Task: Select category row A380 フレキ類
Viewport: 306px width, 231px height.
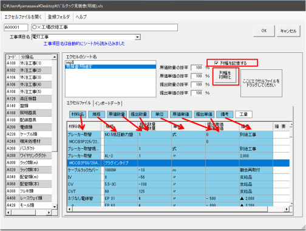Action: point(29,191)
